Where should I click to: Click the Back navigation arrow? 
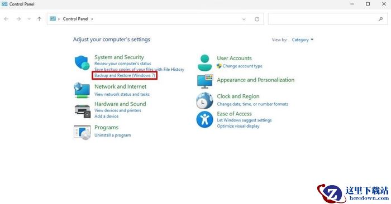[6, 19]
